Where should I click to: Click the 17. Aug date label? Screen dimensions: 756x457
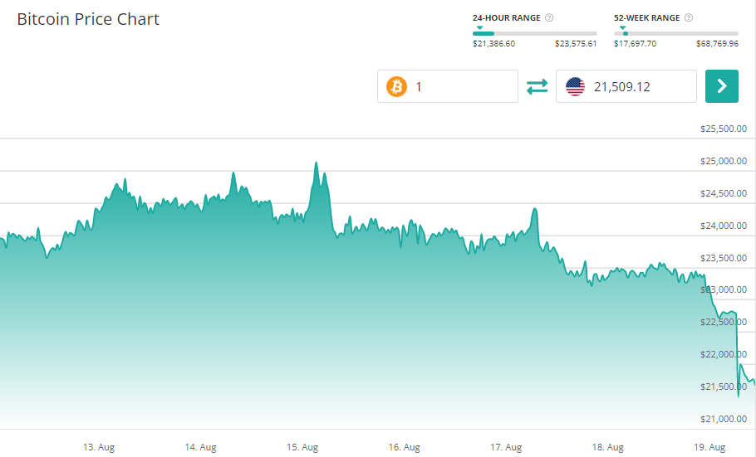(507, 447)
